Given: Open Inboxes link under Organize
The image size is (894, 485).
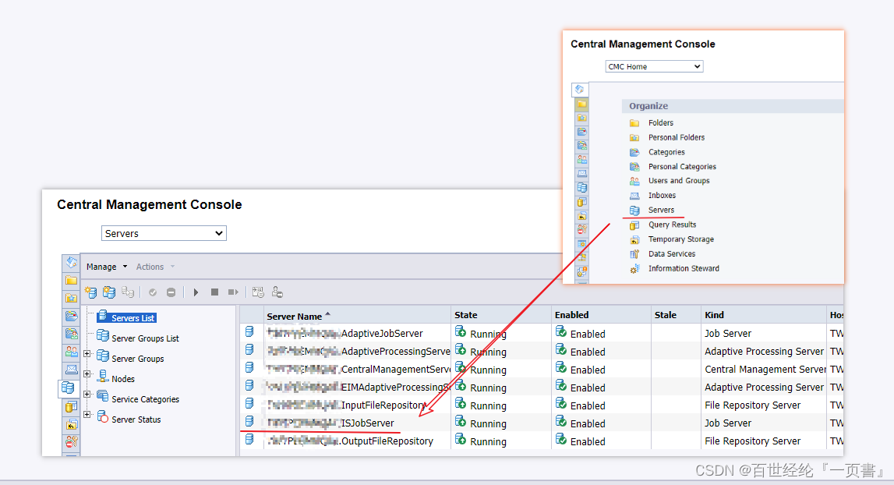Looking at the screenshot, I should coord(662,195).
